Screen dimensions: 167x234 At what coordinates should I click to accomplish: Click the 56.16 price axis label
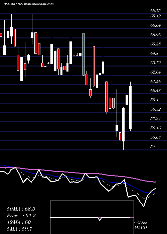click(x=156, y=128)
